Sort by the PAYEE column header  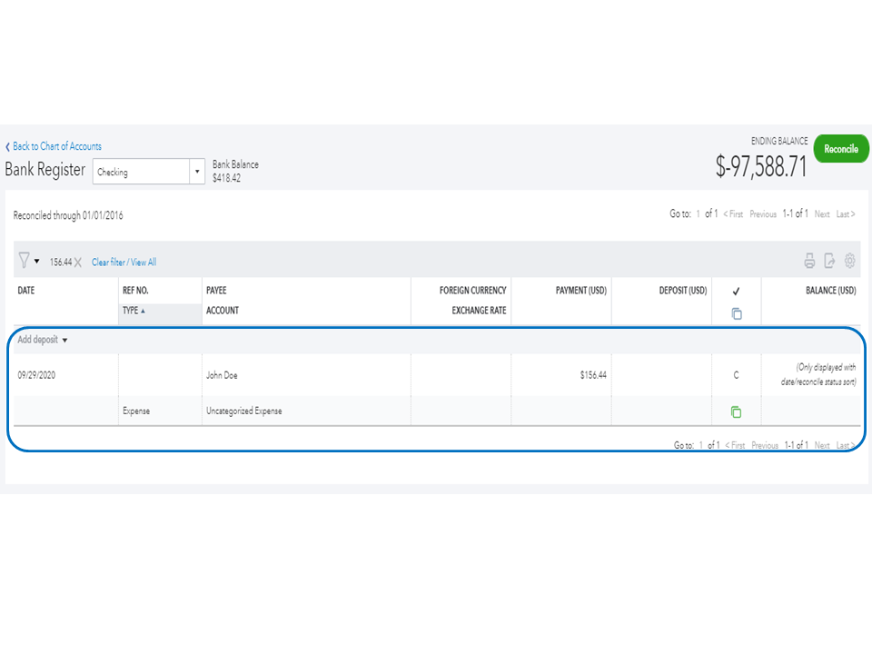pos(216,291)
